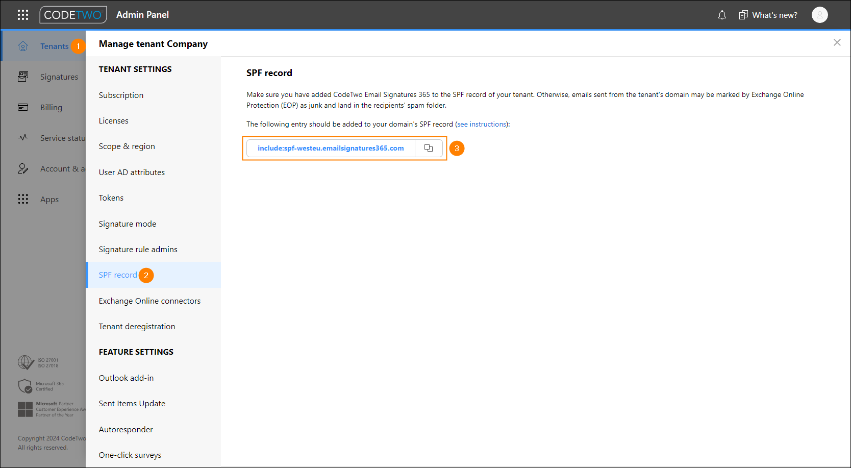This screenshot has height=468, width=851.
Task: Select the SPF record menu item
Action: [153, 275]
